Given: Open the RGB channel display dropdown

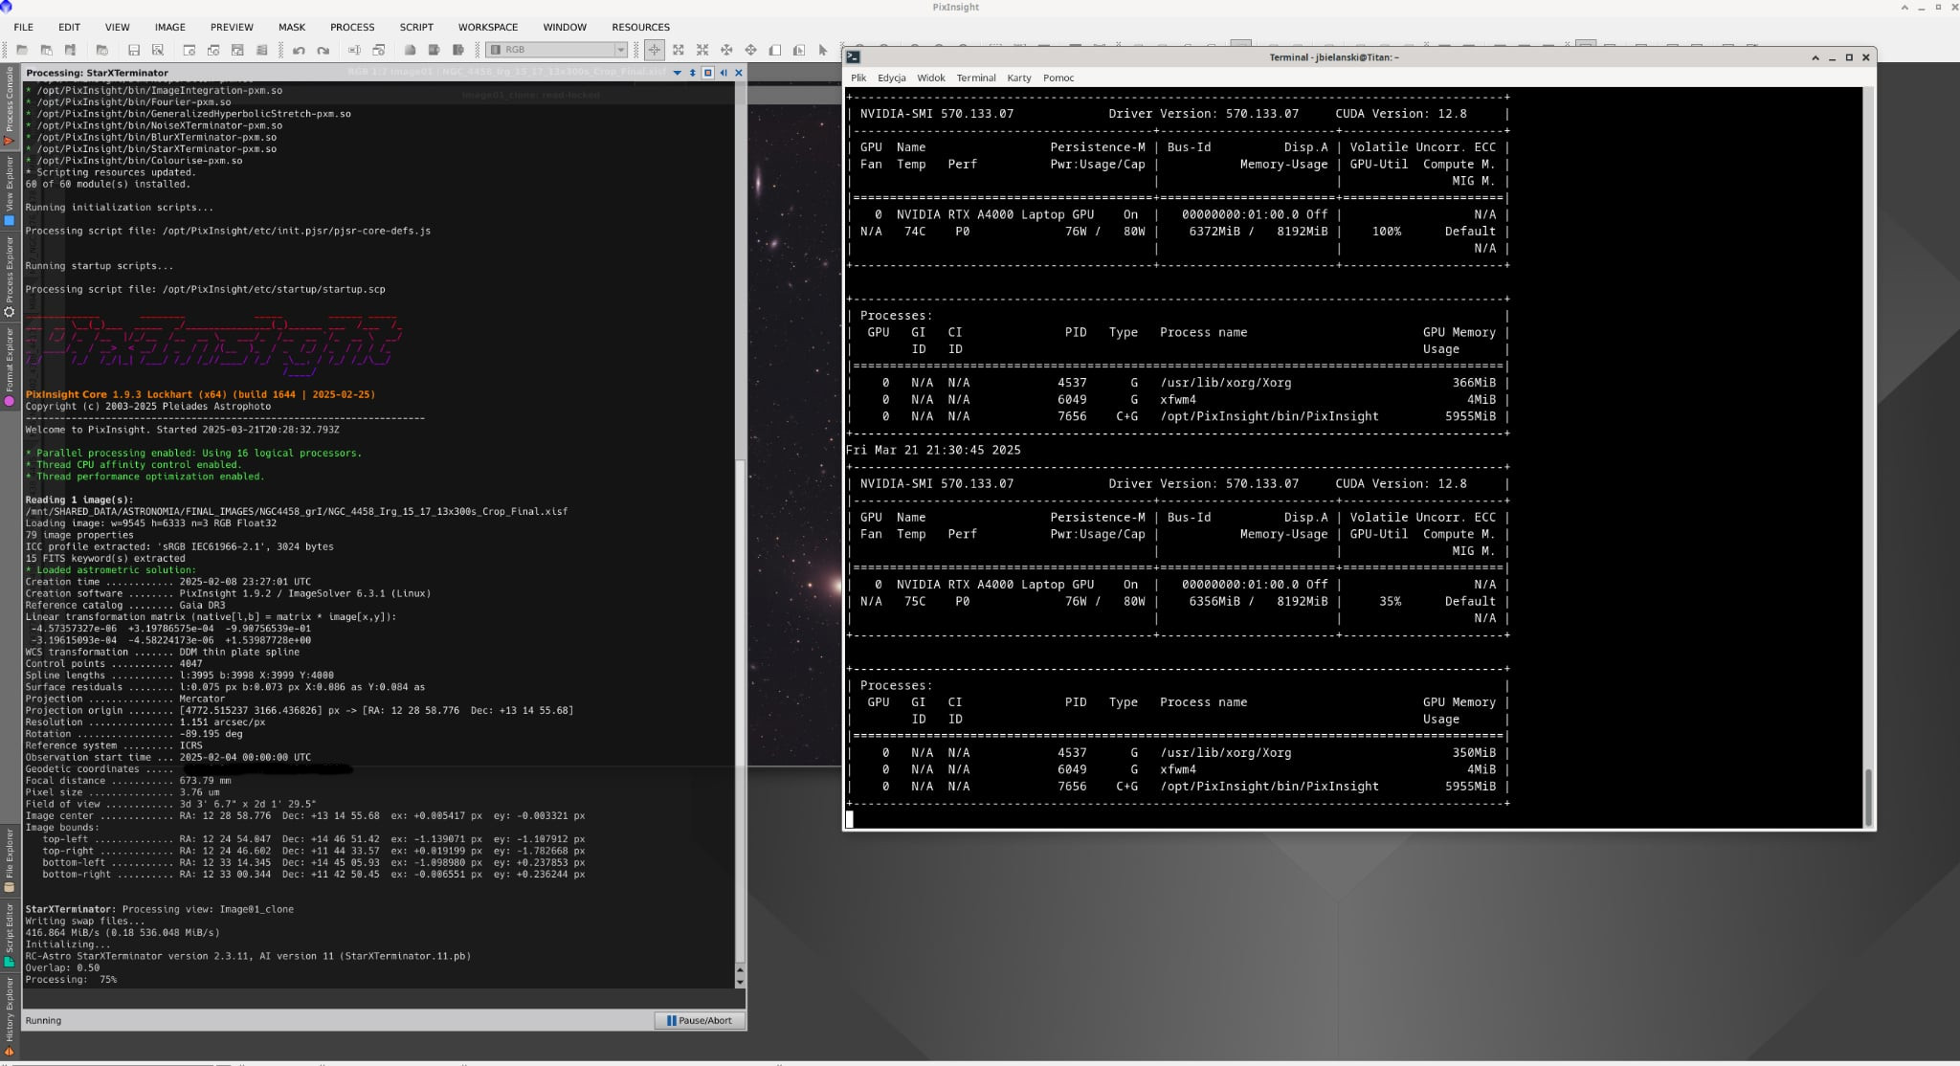Looking at the screenshot, I should click(557, 50).
